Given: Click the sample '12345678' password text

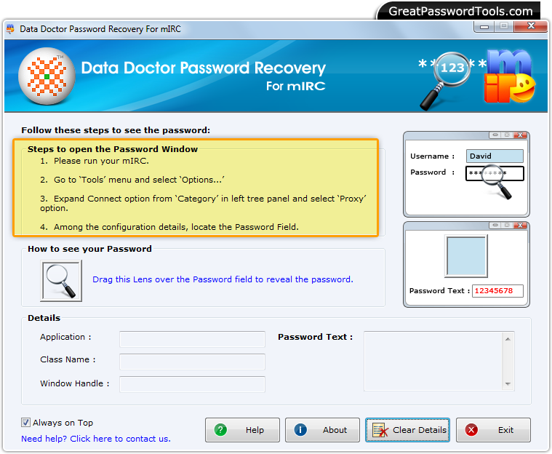Looking at the screenshot, I should tap(494, 290).
